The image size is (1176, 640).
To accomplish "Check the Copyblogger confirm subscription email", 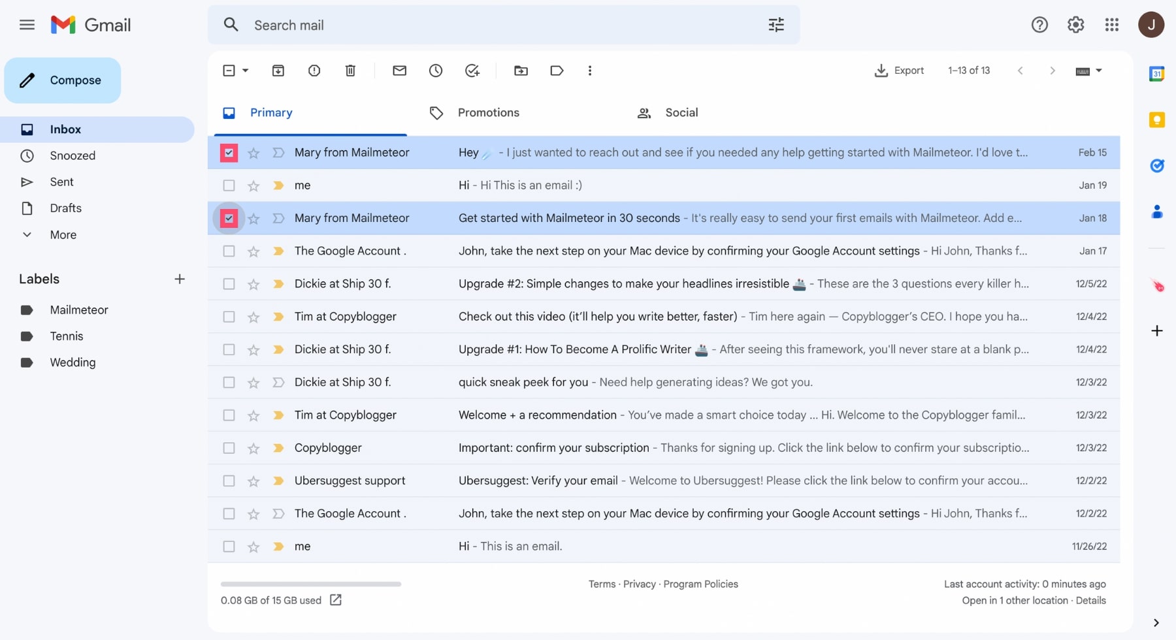I will pyautogui.click(x=229, y=448).
